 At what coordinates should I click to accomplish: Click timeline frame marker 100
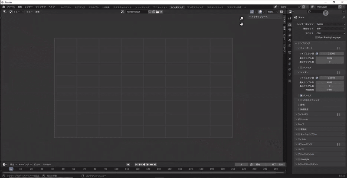tap(116, 169)
